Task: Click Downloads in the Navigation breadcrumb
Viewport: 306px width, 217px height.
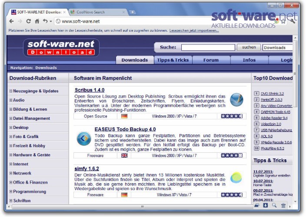Action: click(x=46, y=68)
